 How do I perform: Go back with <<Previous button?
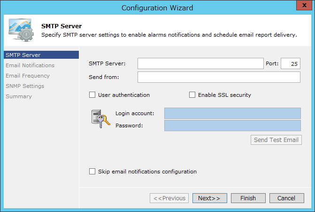[169, 198]
